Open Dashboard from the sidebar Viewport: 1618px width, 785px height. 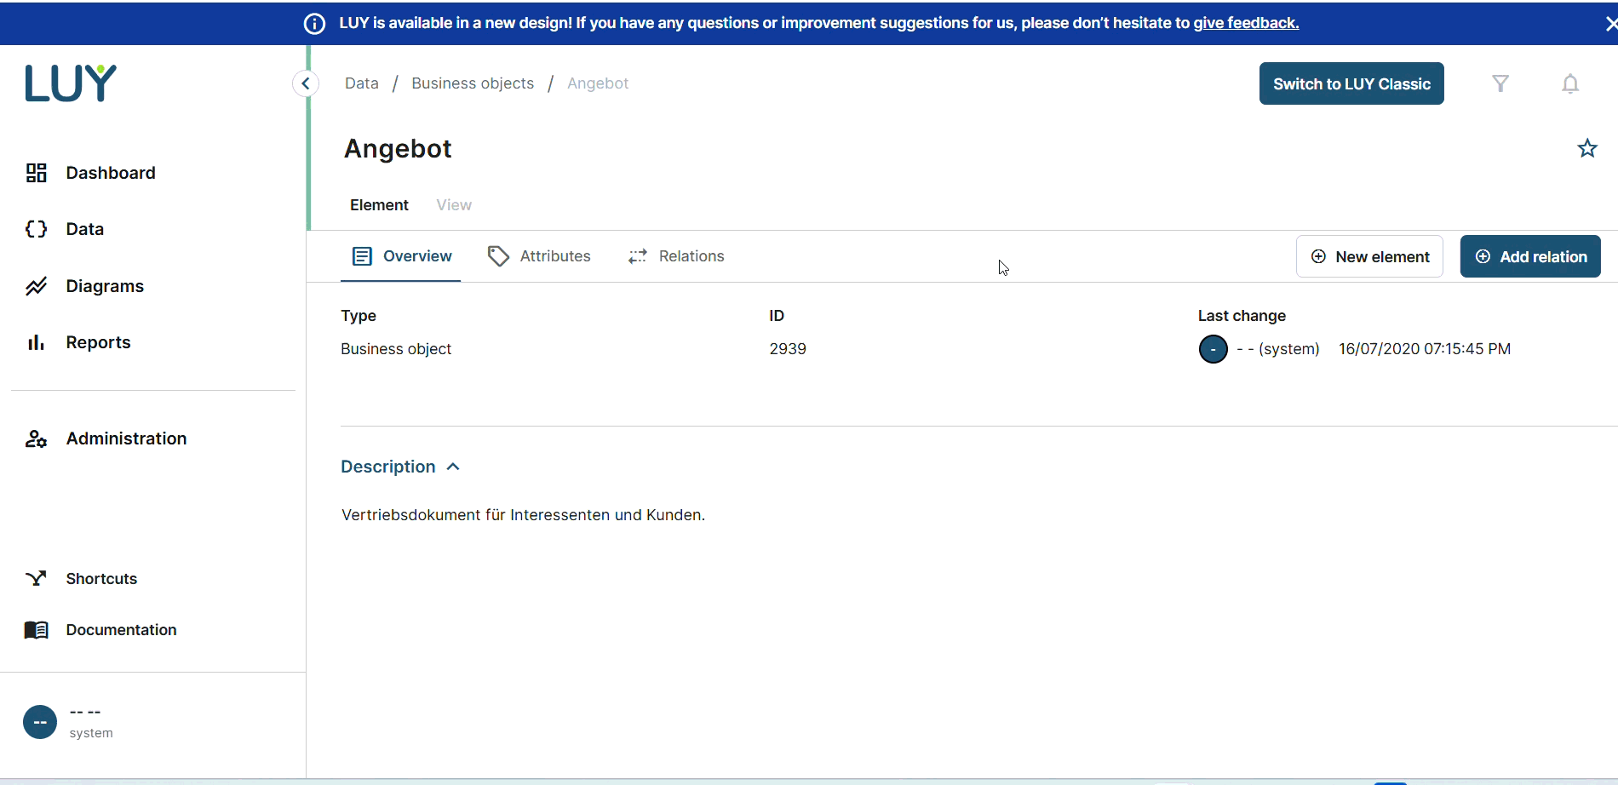110,173
